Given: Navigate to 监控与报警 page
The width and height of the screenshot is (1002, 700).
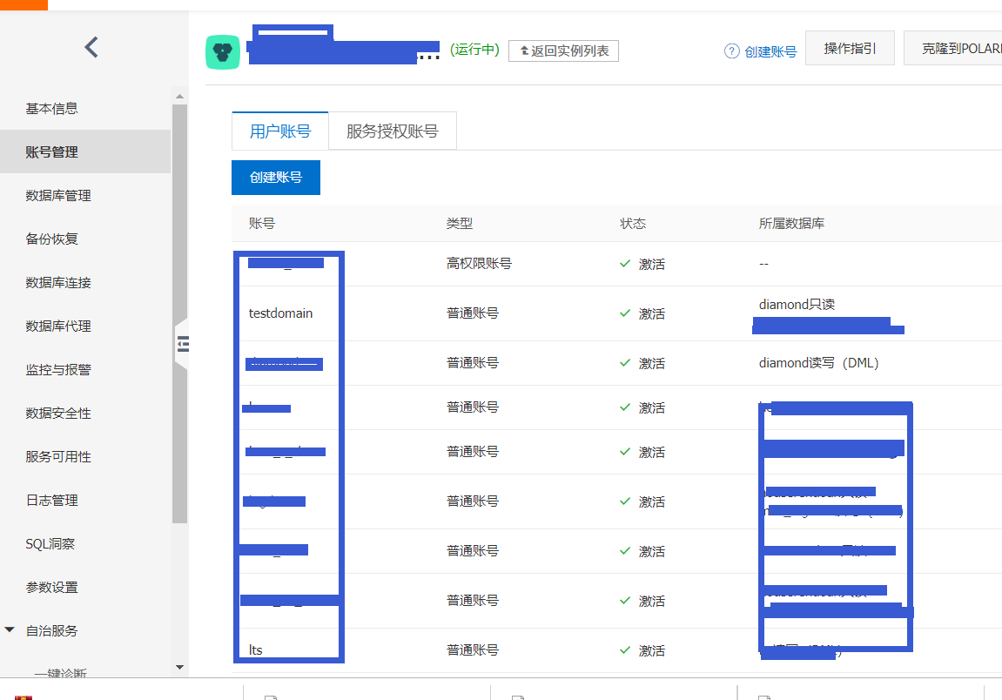Looking at the screenshot, I should tap(58, 370).
